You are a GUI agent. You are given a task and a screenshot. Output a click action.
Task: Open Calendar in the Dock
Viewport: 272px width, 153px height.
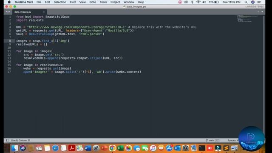pos(39,148)
